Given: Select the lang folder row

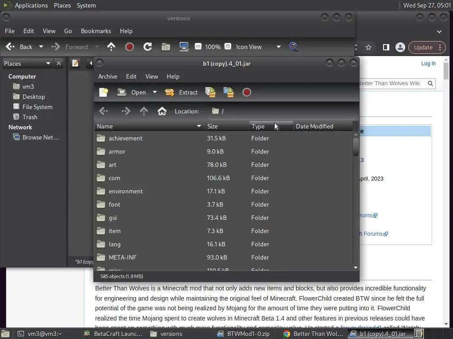Looking at the screenshot, I should (x=223, y=245).
